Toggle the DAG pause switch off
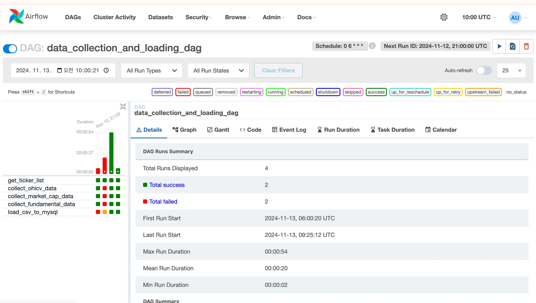This screenshot has height=303, width=536. point(10,48)
